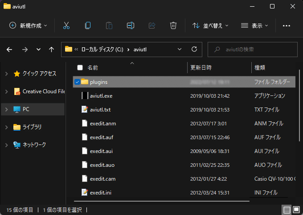The width and height of the screenshot is (303, 215).
Task: Click the AUO ファイル type cell
Action: (x=268, y=165)
